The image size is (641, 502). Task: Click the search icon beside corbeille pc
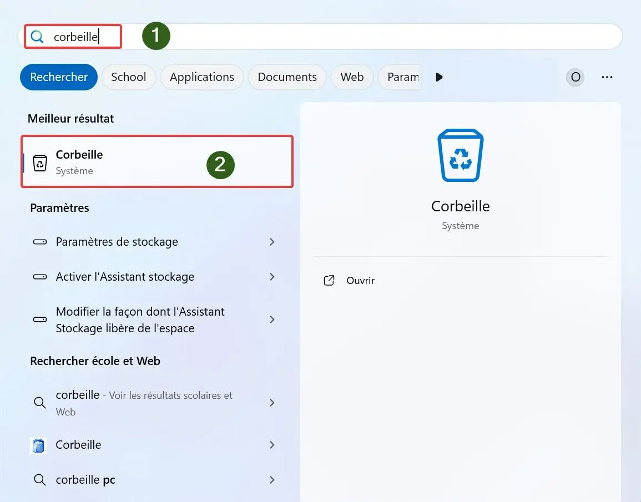39,479
